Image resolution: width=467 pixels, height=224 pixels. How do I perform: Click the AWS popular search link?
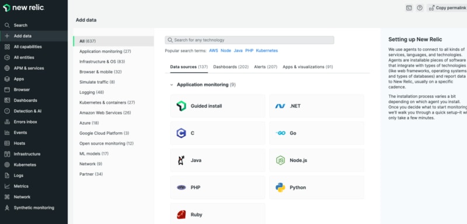[214, 51]
